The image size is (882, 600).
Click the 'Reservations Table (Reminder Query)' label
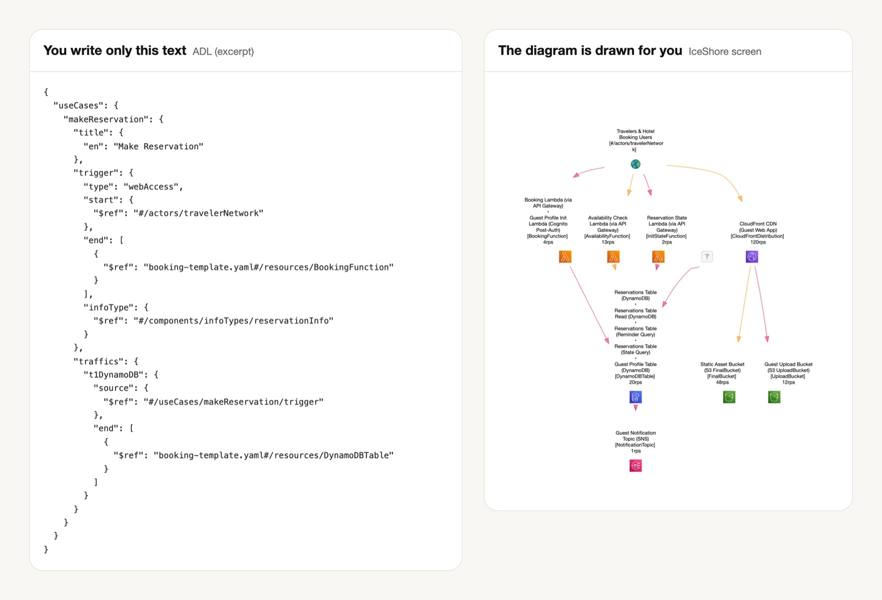pos(636,332)
